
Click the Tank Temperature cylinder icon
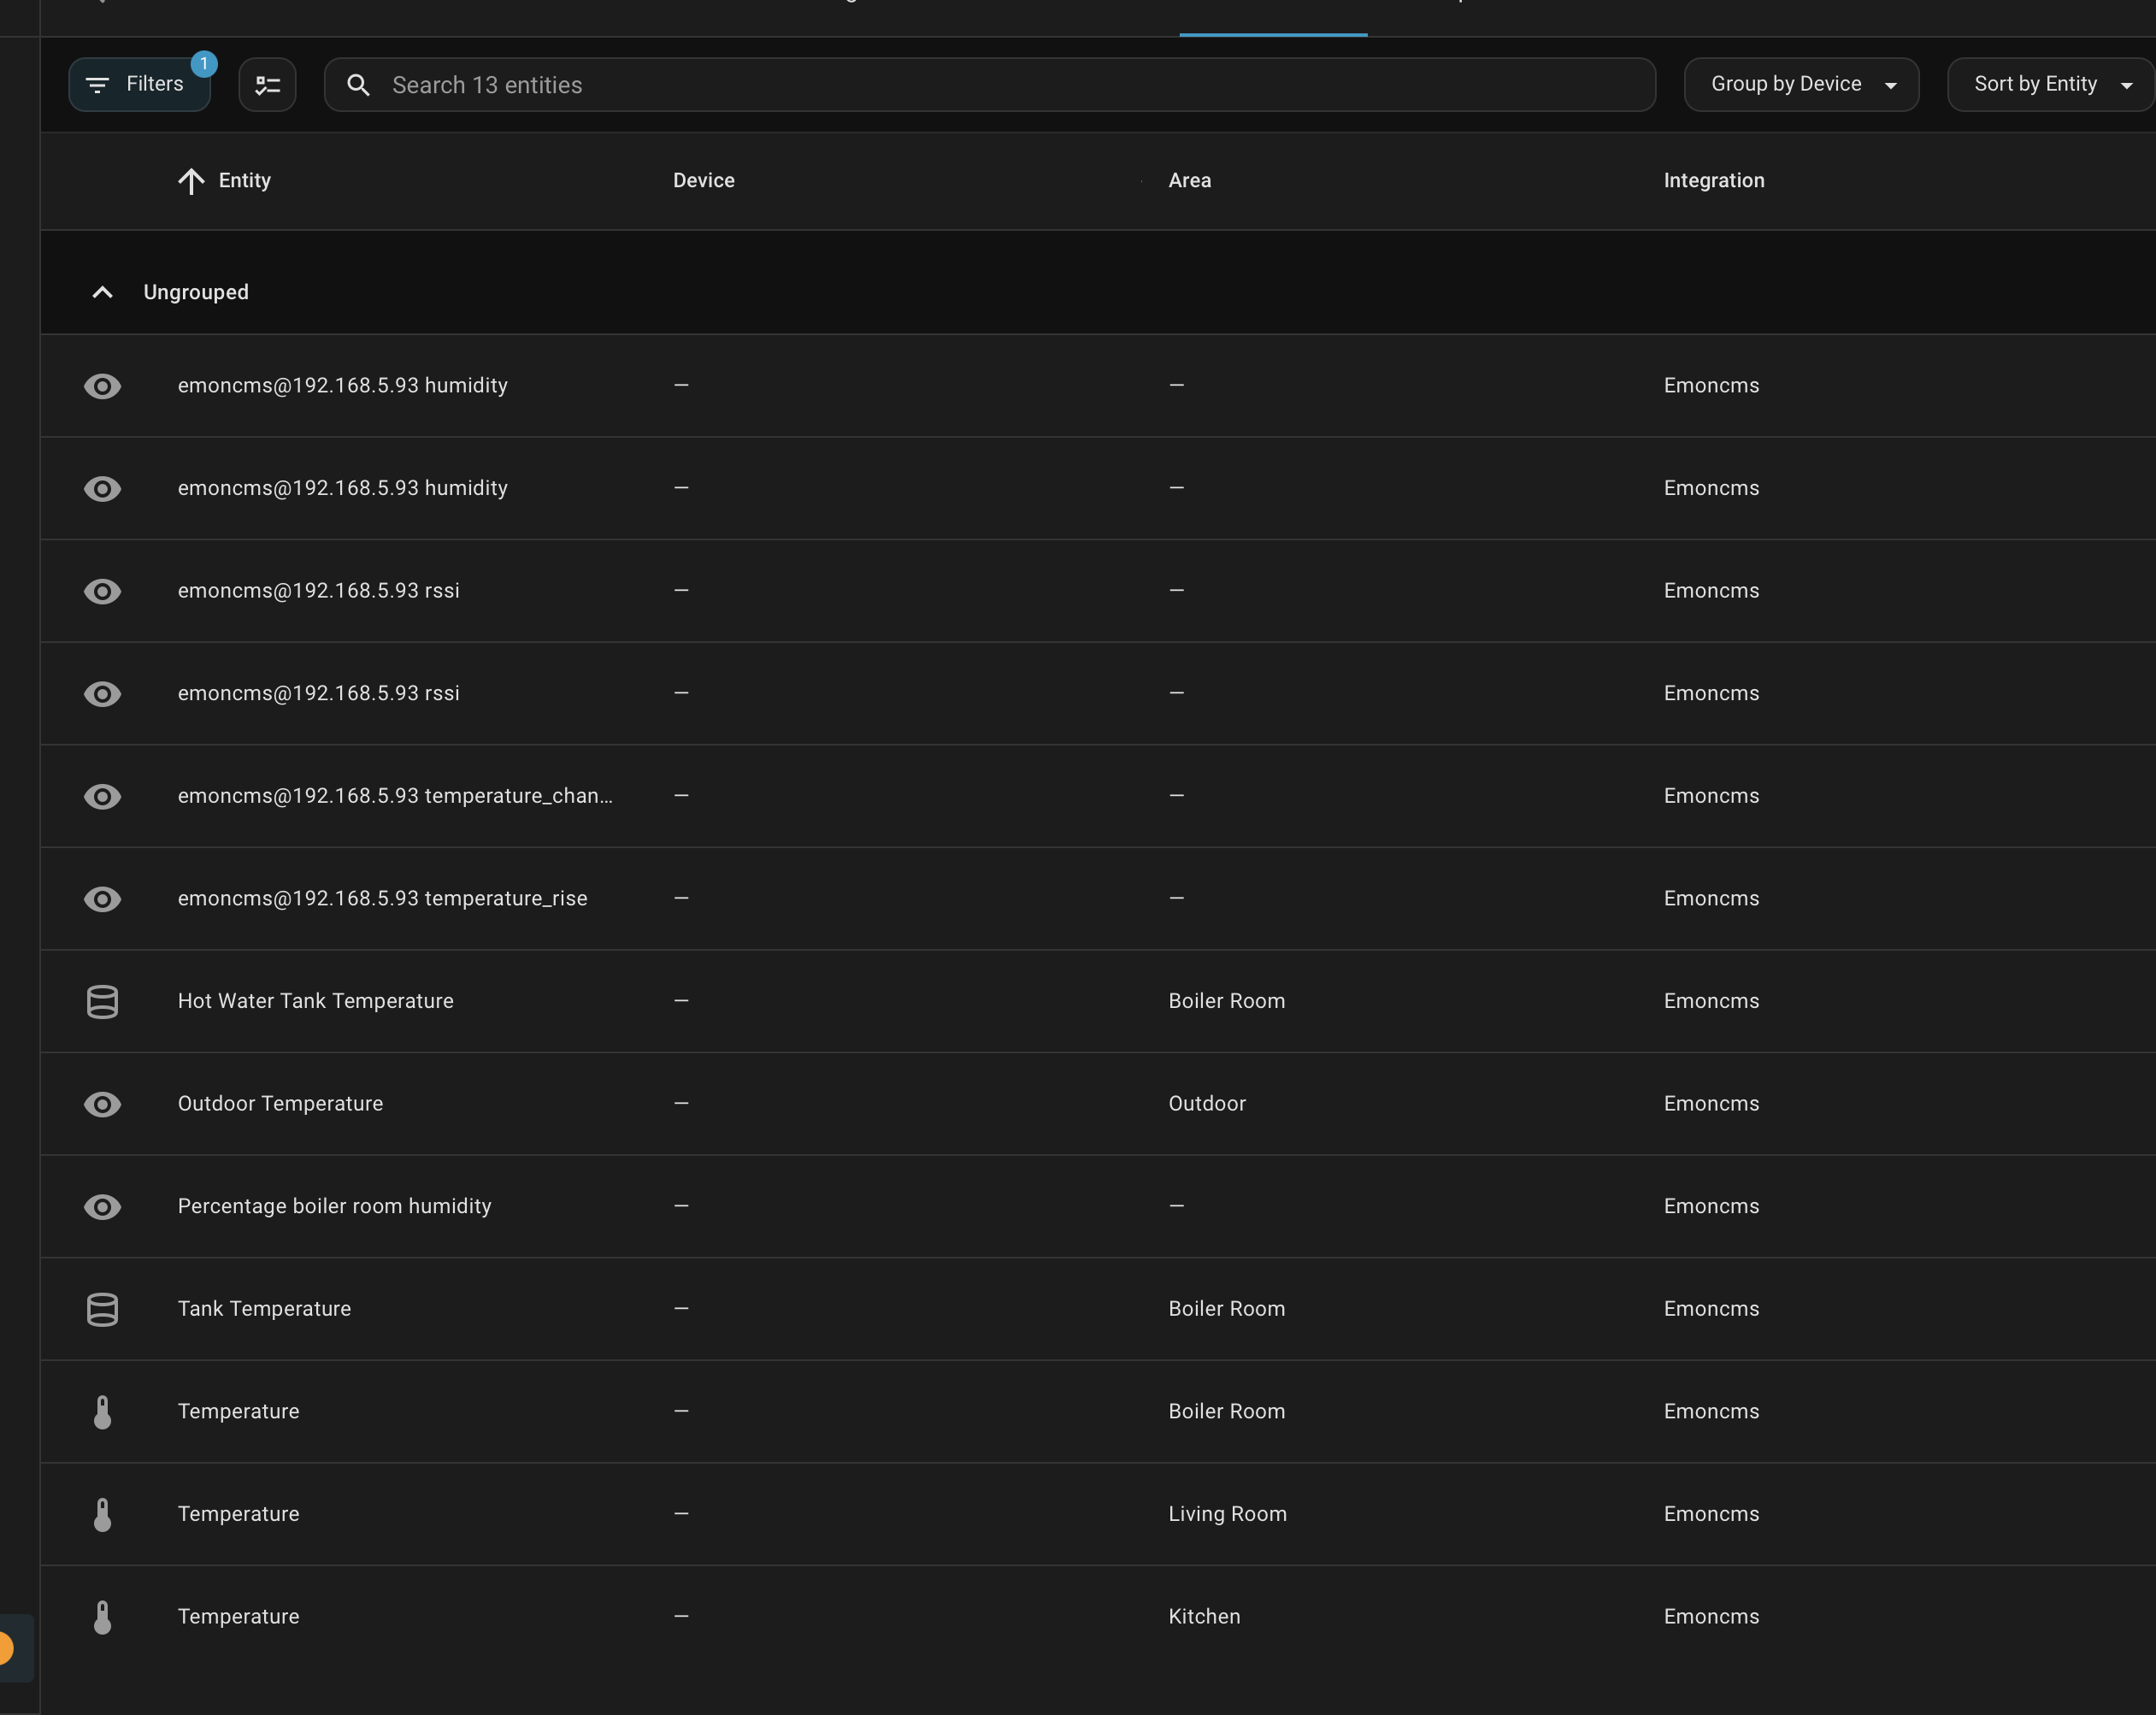click(102, 1309)
